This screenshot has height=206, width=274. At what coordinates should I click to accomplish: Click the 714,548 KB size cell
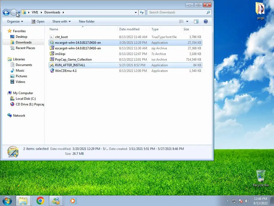point(194,59)
